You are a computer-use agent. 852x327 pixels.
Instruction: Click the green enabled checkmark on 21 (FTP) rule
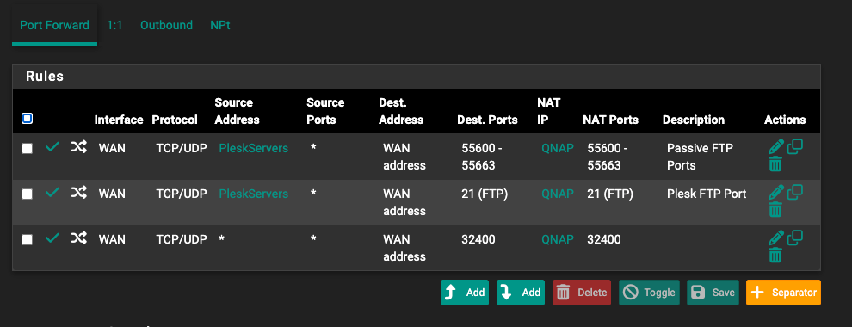pyautogui.click(x=52, y=192)
